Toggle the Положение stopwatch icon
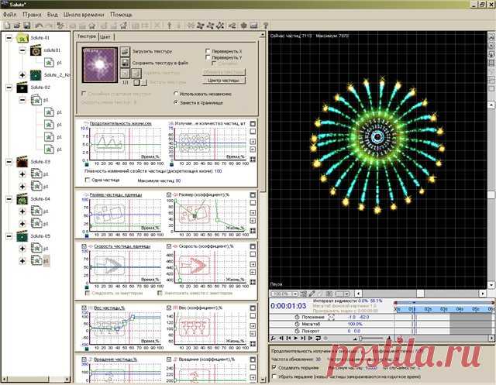 (x=297, y=317)
